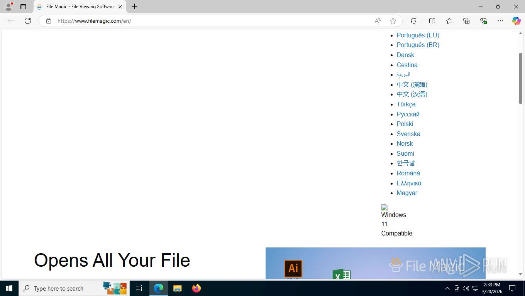Choose the Cestina language link

(x=407, y=65)
